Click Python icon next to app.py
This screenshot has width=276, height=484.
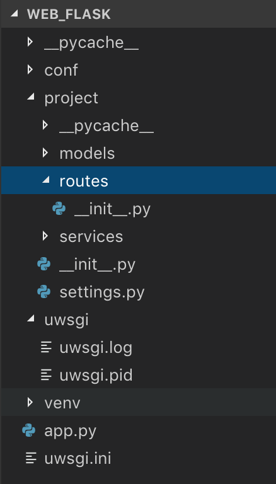tap(29, 430)
